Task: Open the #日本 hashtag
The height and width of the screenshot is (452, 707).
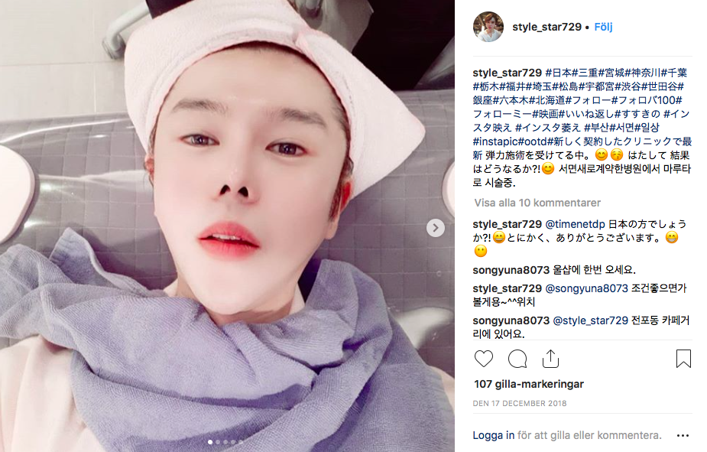Action: tap(558, 73)
